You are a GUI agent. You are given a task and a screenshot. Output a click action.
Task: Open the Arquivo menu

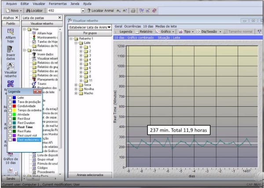point(11,4)
